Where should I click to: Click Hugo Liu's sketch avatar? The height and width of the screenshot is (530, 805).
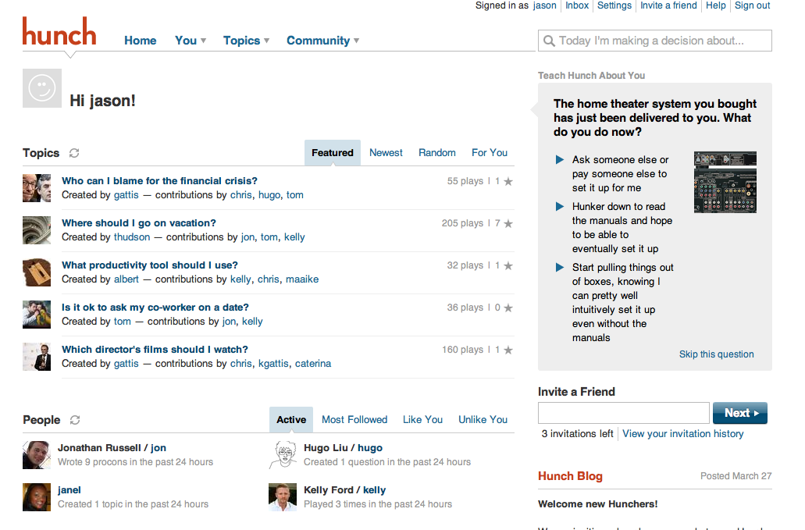coord(283,454)
